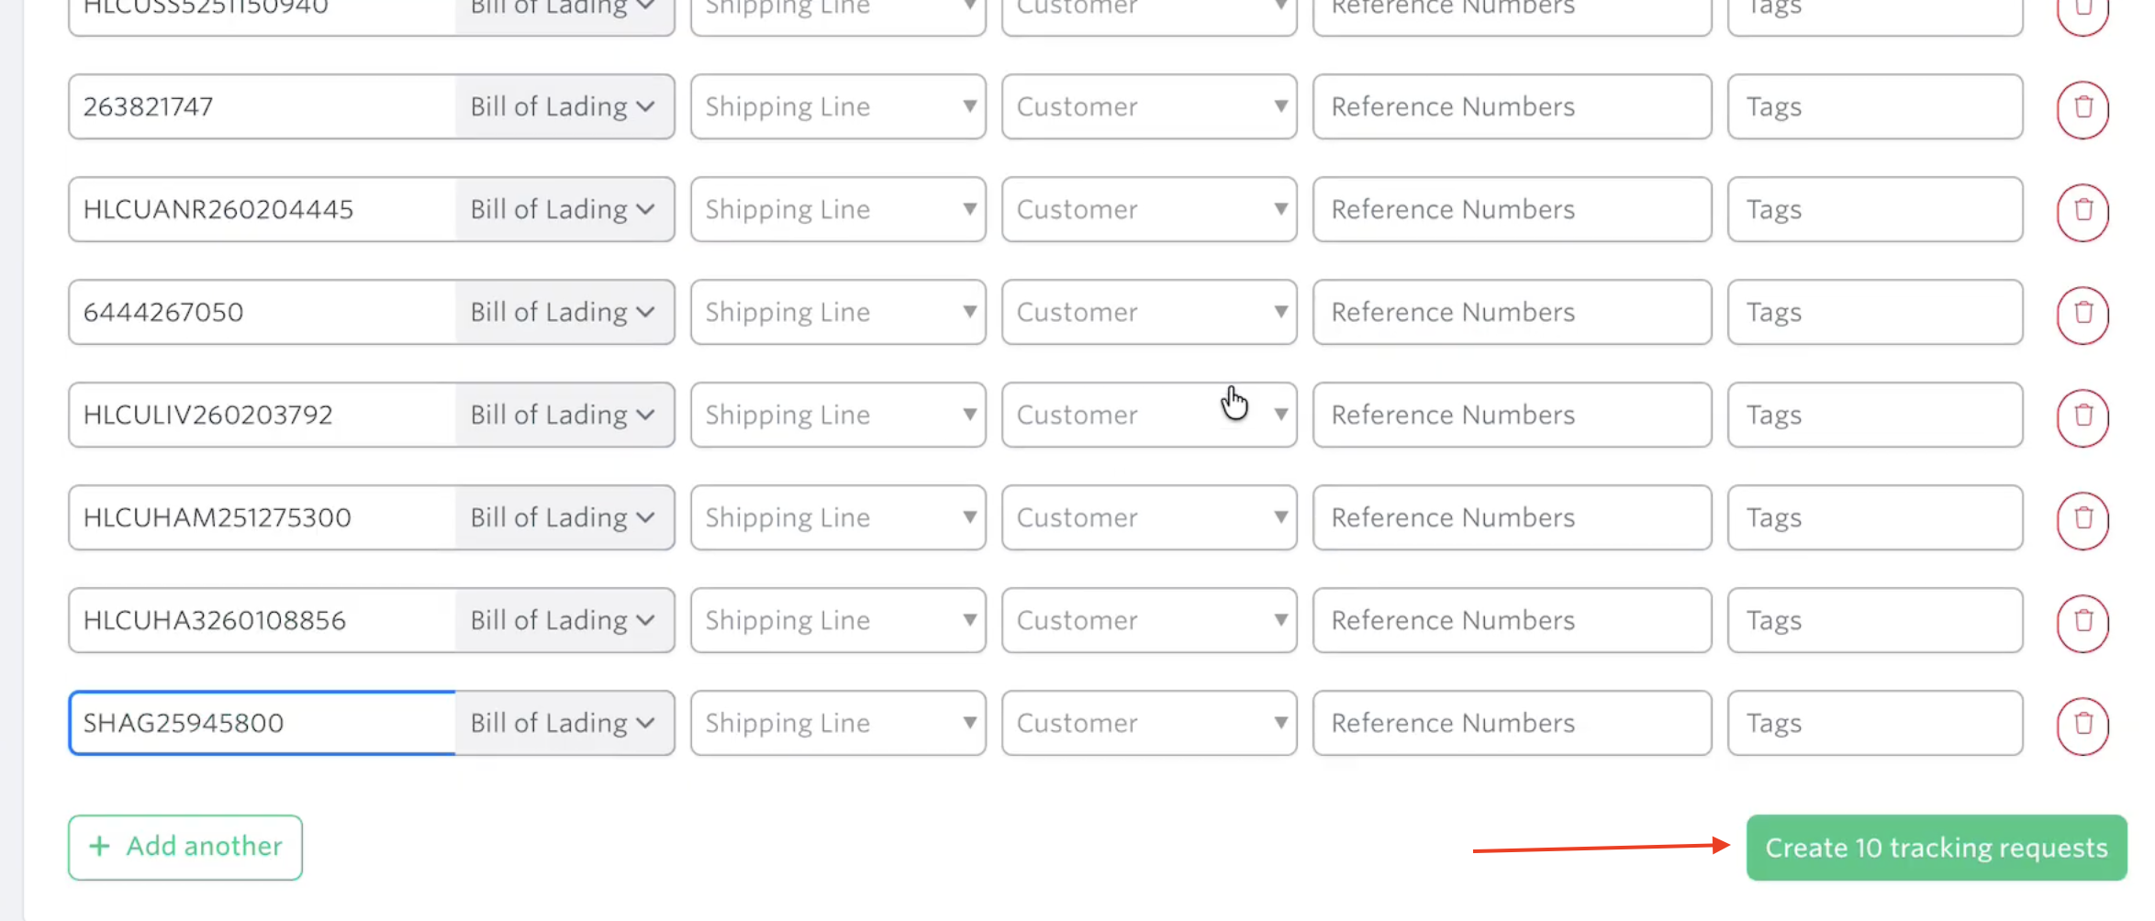The height and width of the screenshot is (921, 2155).
Task: Remove the HLCUANR260204445 row with trash icon
Action: (2082, 212)
